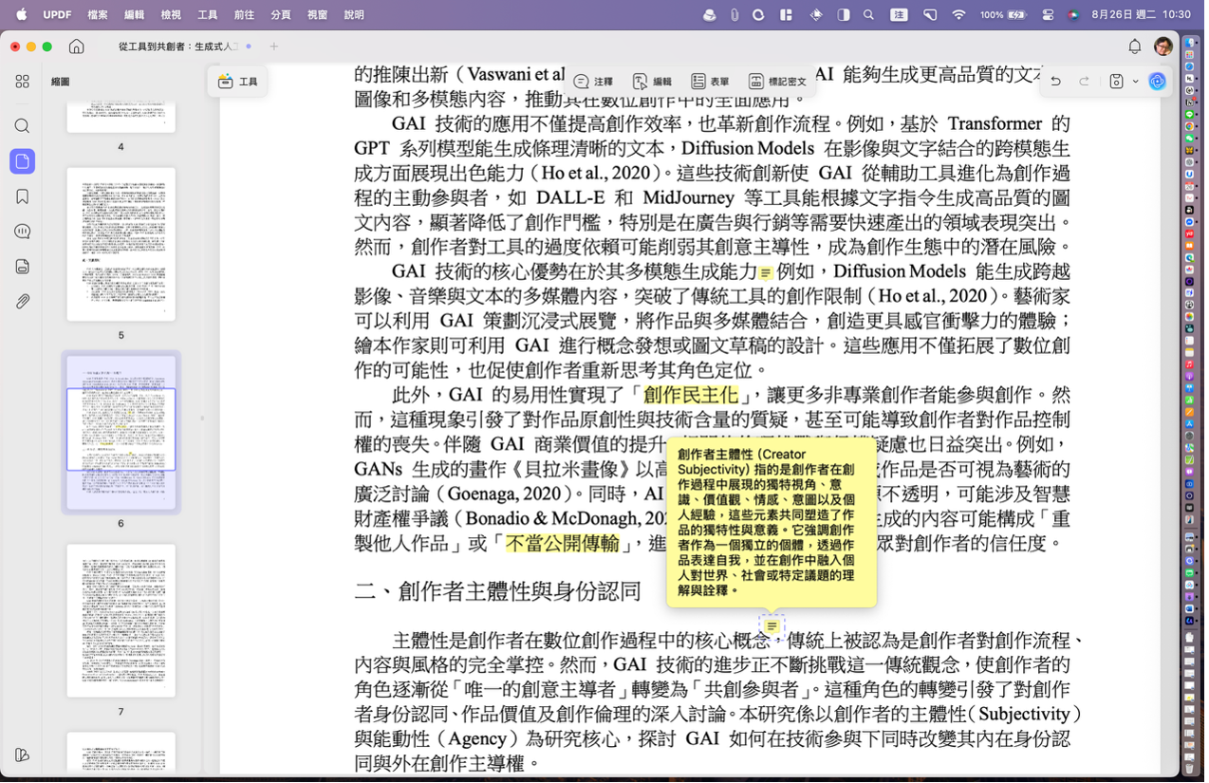Go to page 7 thumbnail
This screenshot has width=1209, height=783.
coord(121,621)
